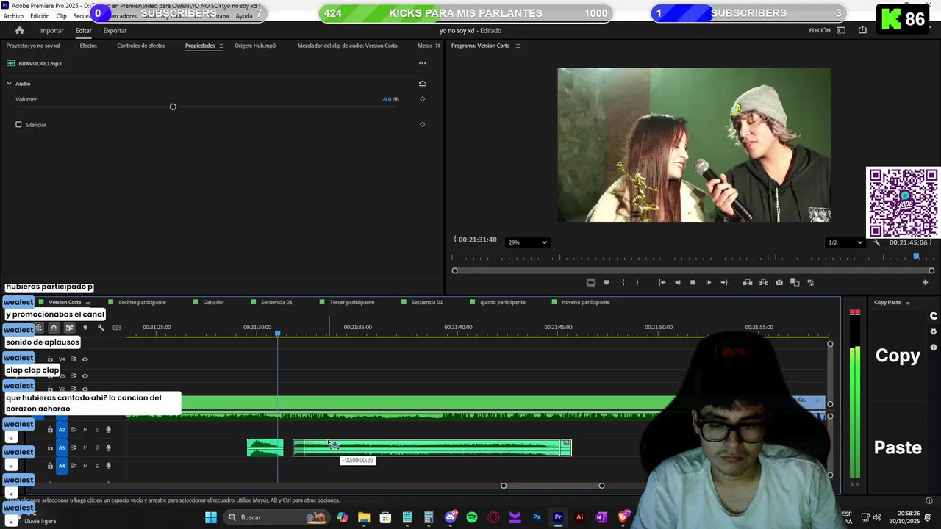Image resolution: width=941 pixels, height=529 pixels.
Task: Open the Archivo menu
Action: coord(13,16)
